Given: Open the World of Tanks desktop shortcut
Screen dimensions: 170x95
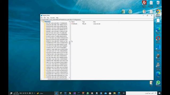Looking at the screenshot, I should click(158, 58).
